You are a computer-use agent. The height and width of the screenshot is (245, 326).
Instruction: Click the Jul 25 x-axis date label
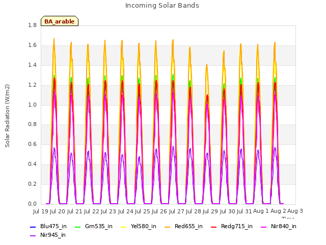coord(143,211)
